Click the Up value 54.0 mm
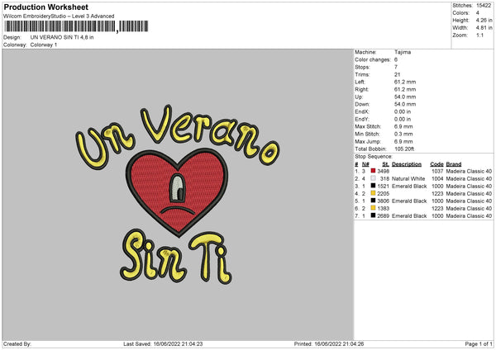 tap(405, 97)
